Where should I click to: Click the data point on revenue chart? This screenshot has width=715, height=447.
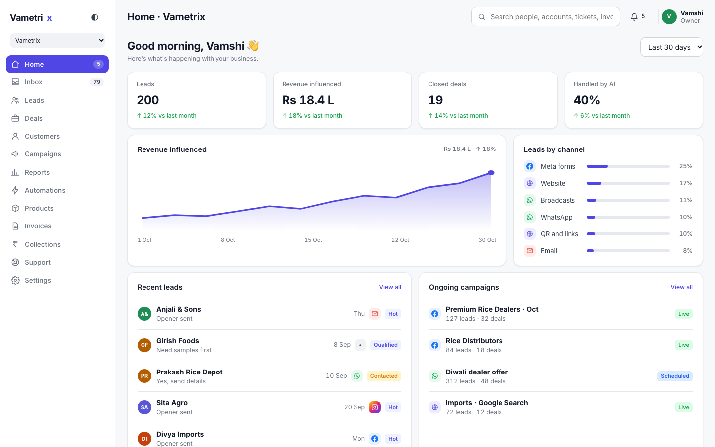tap(491, 173)
